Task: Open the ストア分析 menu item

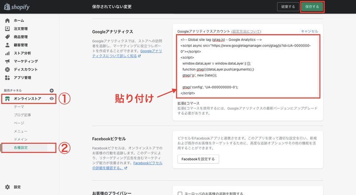Action: 22,53
